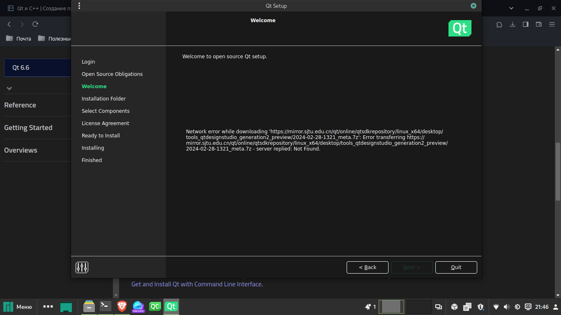Open the browser hamburger menu
The width and height of the screenshot is (561, 315).
[552, 24]
